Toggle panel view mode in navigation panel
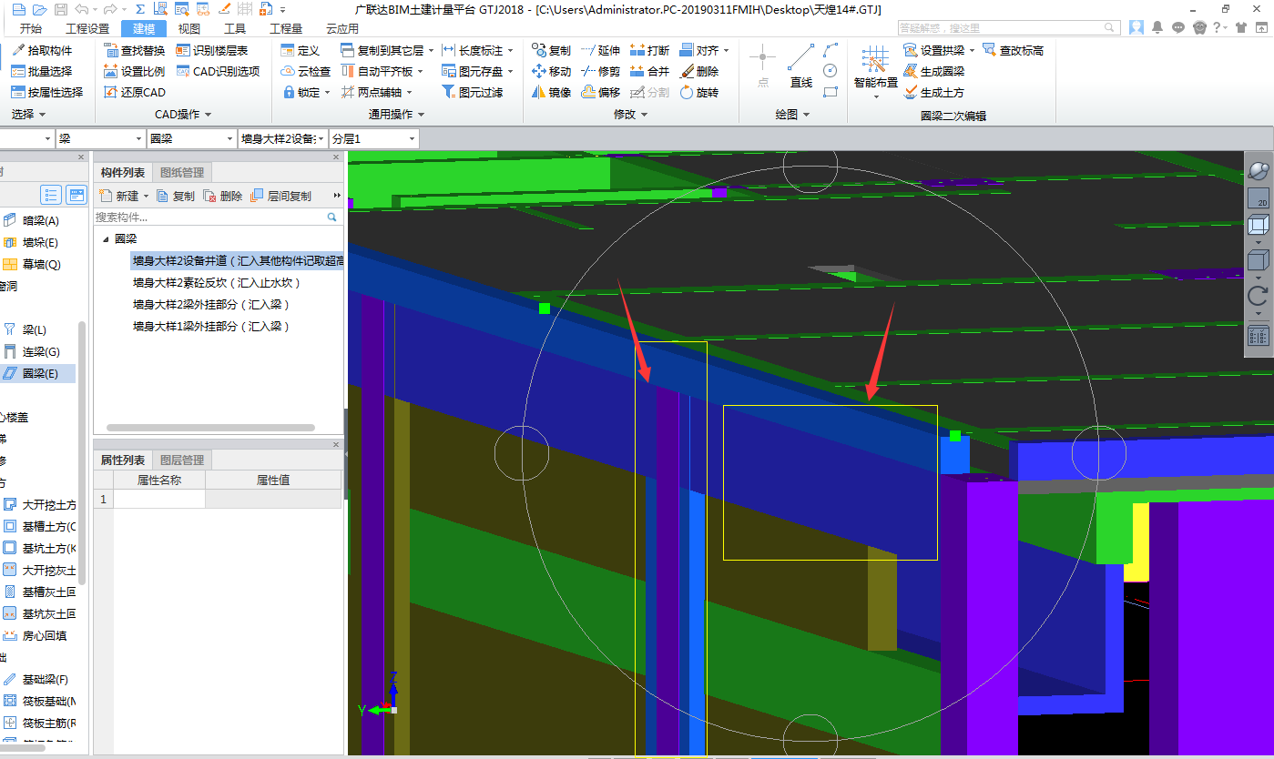 coord(76,195)
